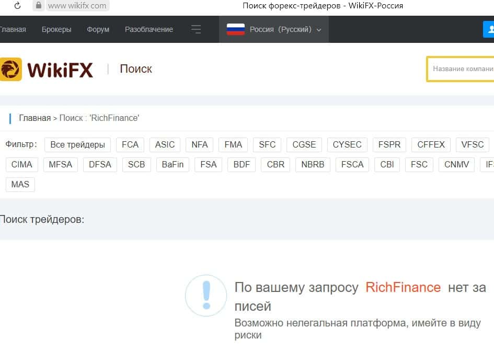Click the blue user account icon
Viewport: 494px width, 350px height.
coord(489,29)
